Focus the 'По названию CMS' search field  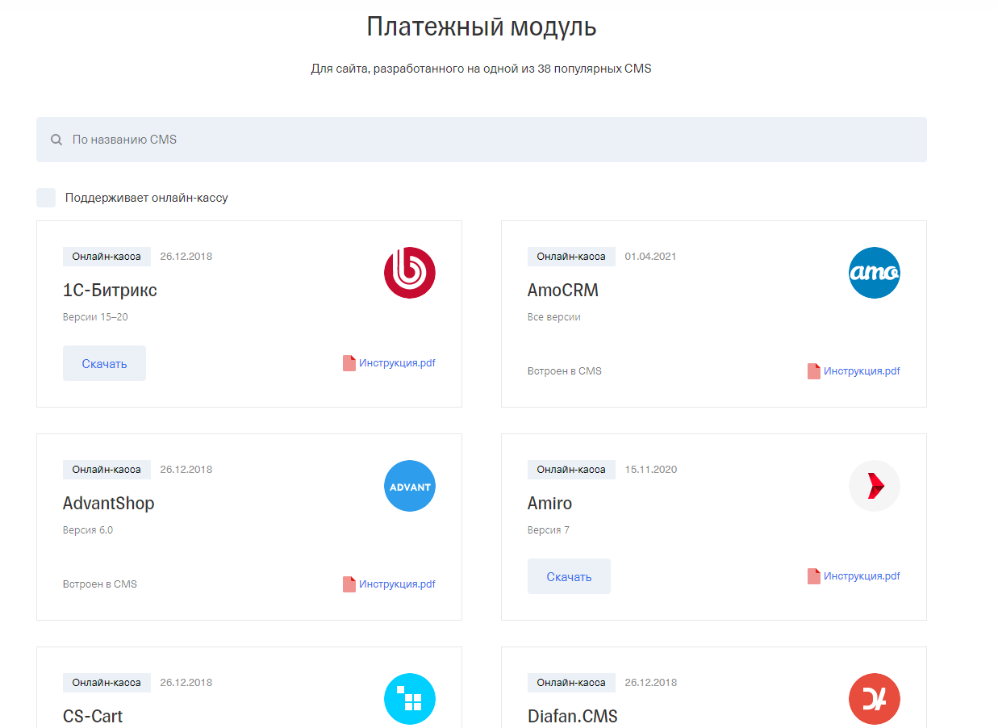484,140
